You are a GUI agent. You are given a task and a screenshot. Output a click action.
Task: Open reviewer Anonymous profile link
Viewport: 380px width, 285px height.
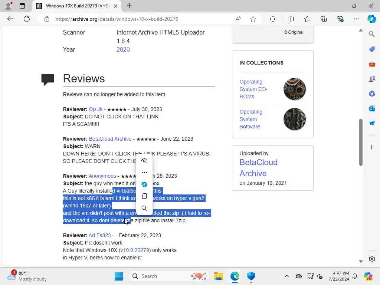click(102, 176)
